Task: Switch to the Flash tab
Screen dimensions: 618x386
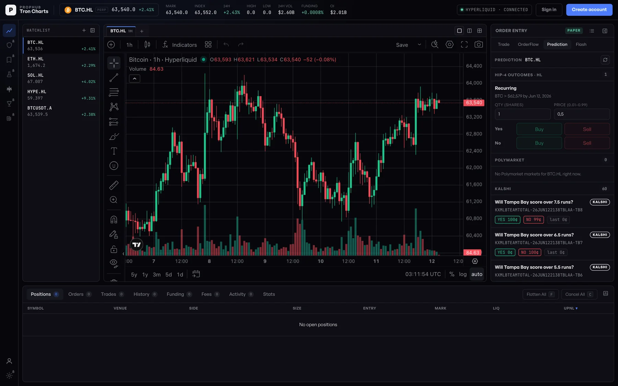Action: click(581, 44)
